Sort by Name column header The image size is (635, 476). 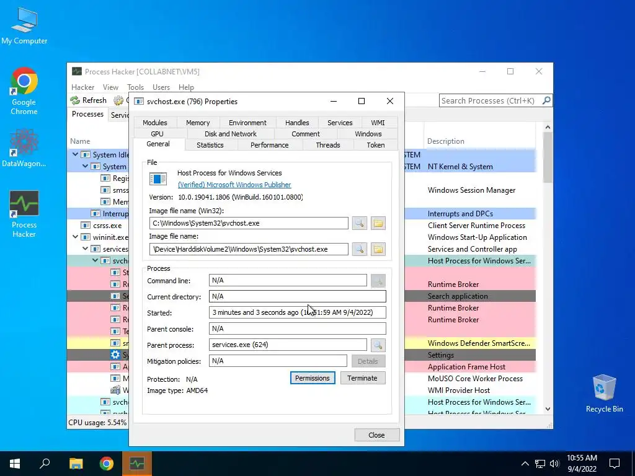coord(80,141)
